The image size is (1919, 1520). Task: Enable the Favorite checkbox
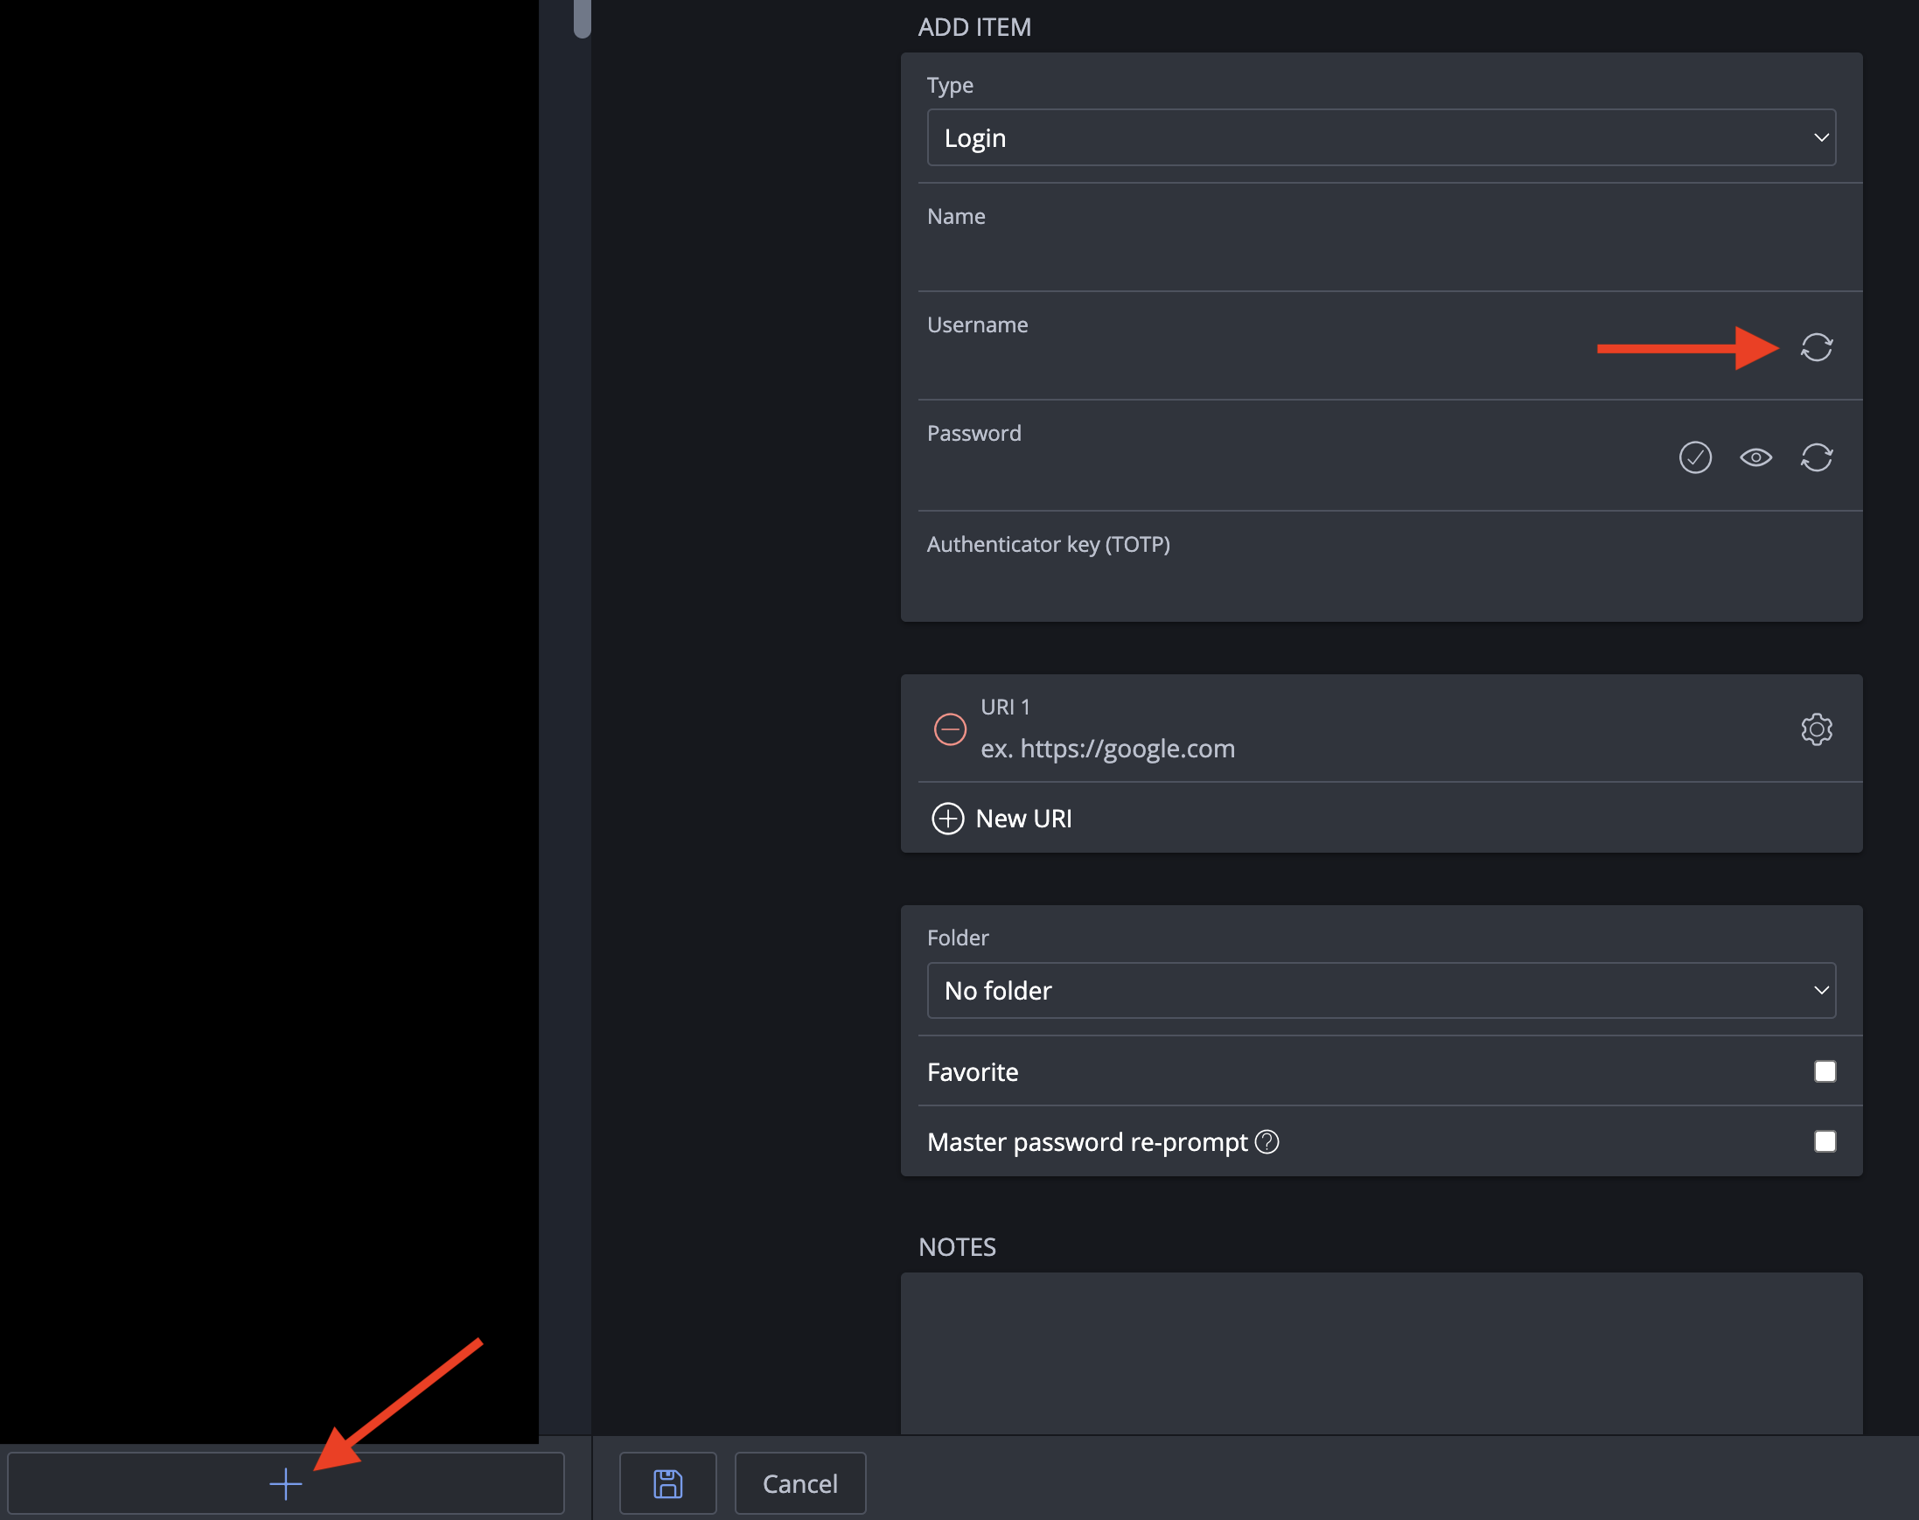coord(1825,1071)
